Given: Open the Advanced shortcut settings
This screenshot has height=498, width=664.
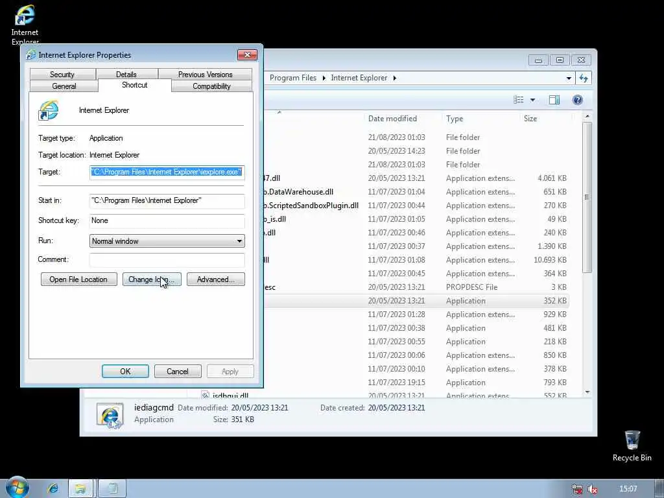Looking at the screenshot, I should [x=215, y=279].
